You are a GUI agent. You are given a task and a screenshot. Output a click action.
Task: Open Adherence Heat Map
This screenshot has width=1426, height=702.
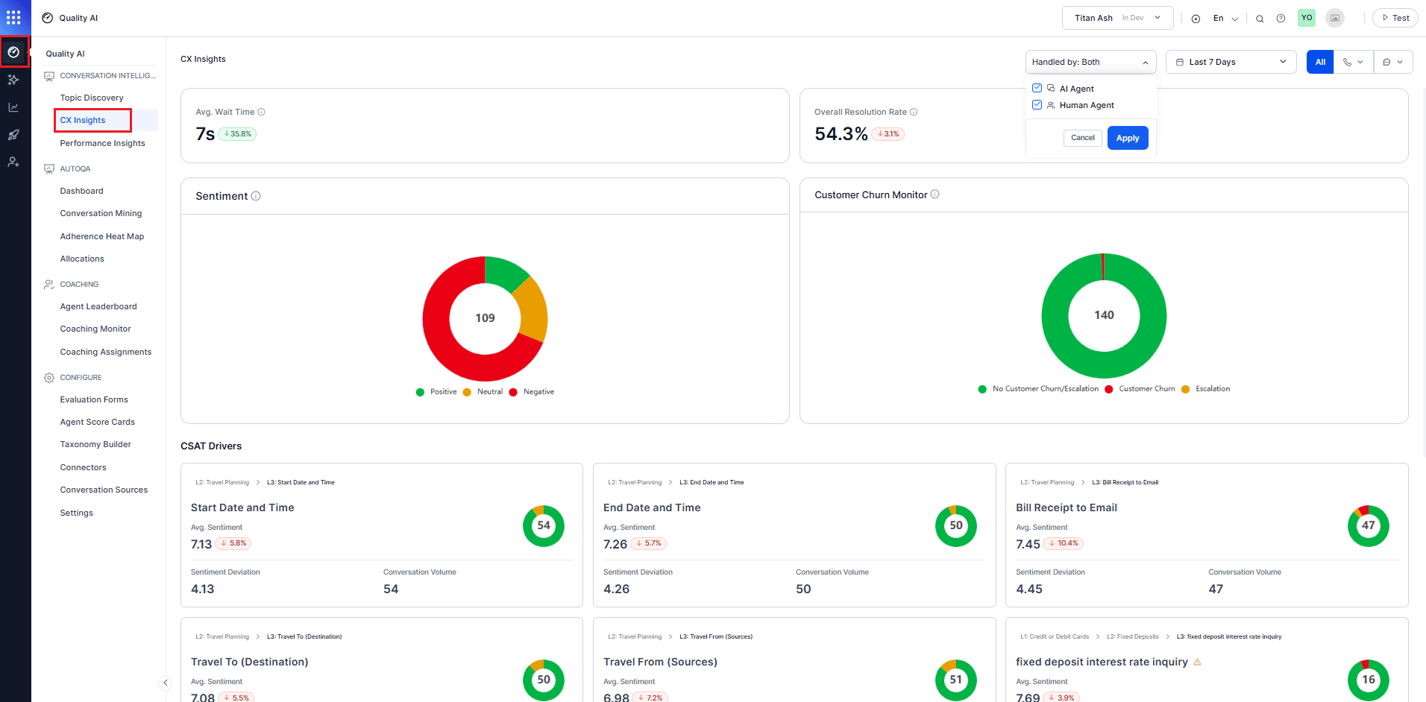[x=102, y=236]
